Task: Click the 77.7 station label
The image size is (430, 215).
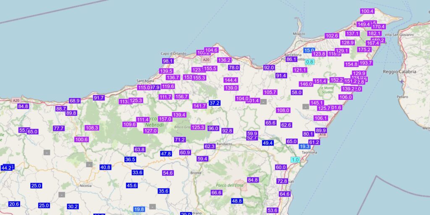Action: pos(59,128)
